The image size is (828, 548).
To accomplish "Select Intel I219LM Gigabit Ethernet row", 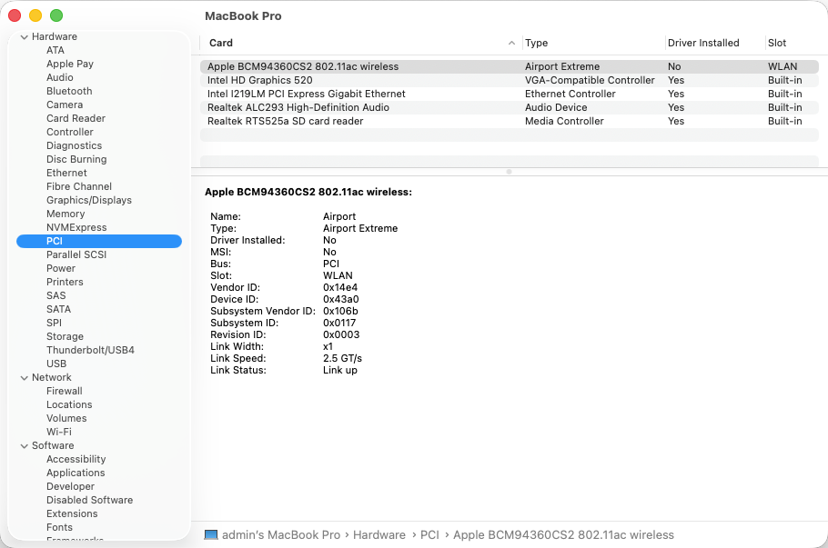I will click(x=509, y=94).
